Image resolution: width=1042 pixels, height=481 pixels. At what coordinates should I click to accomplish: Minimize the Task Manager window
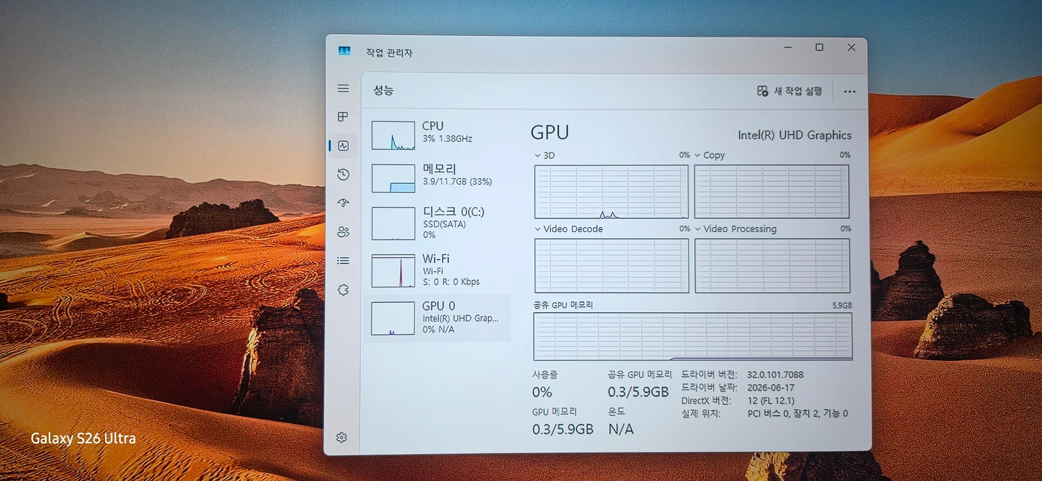pos(787,47)
